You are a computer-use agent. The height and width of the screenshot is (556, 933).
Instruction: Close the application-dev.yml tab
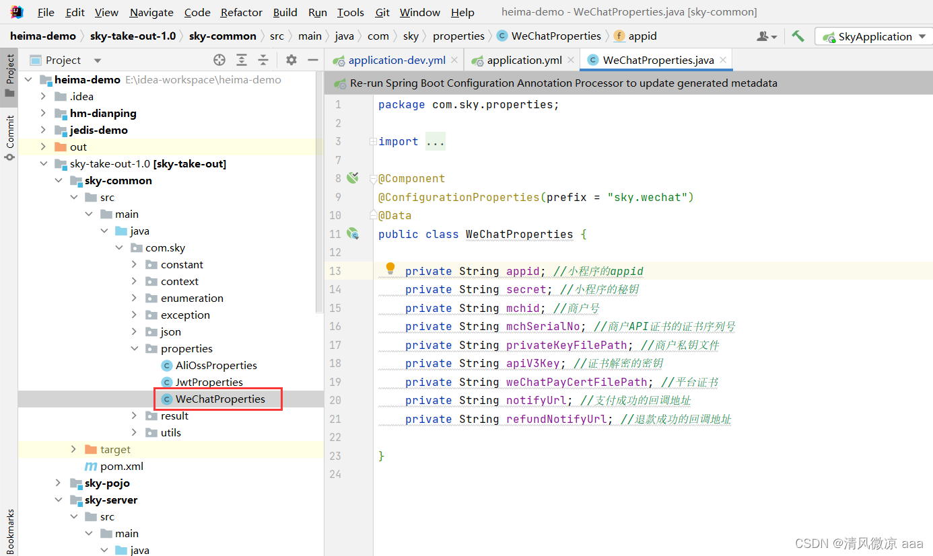[454, 60]
